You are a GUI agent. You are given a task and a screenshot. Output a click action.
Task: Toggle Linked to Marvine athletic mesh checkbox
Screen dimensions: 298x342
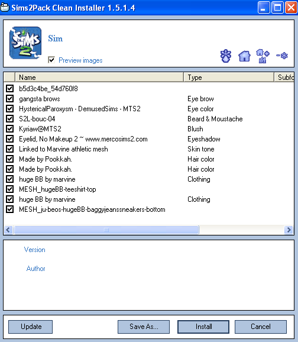pyautogui.click(x=10, y=149)
